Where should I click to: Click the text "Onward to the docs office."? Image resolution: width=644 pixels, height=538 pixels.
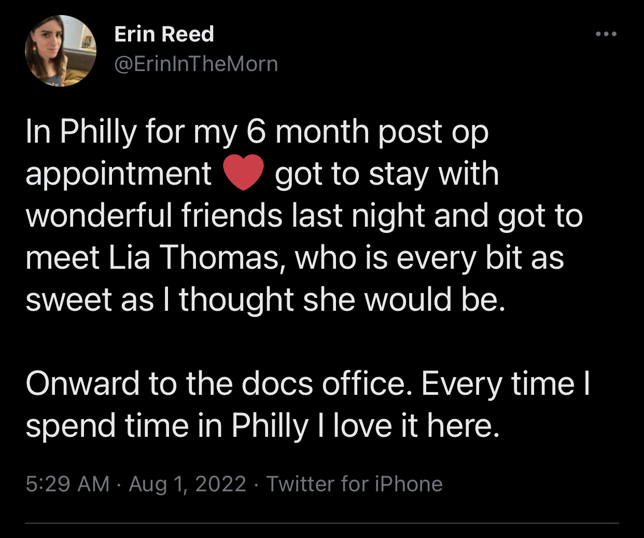219,384
